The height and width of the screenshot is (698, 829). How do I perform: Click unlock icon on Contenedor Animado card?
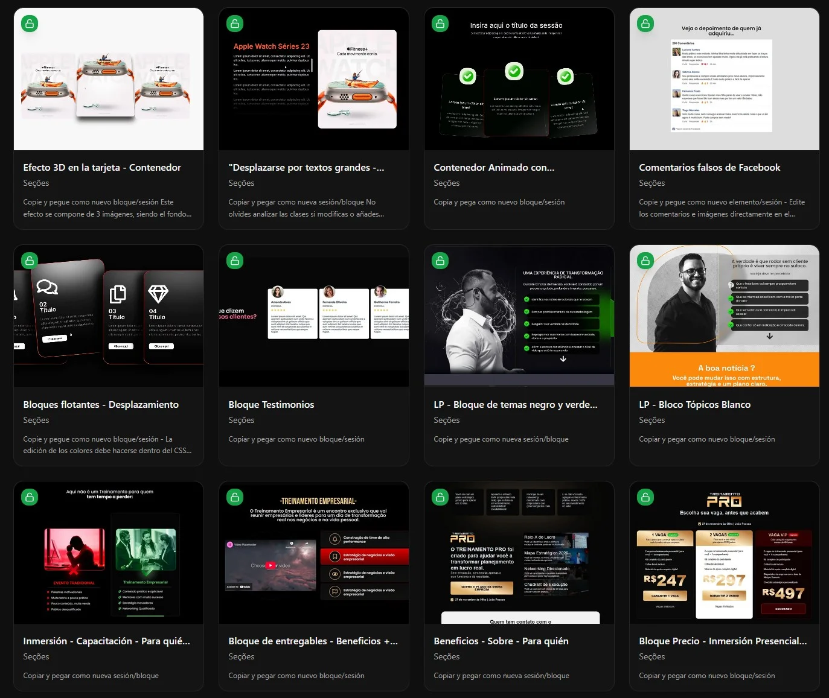click(440, 24)
